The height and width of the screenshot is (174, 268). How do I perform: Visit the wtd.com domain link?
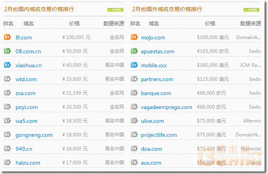pos(26,79)
